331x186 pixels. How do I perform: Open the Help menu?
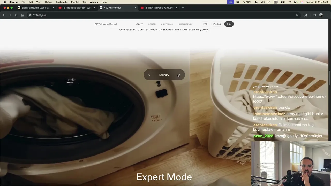104,2
